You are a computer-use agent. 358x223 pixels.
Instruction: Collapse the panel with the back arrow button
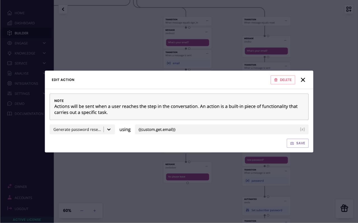[x=63, y=9]
